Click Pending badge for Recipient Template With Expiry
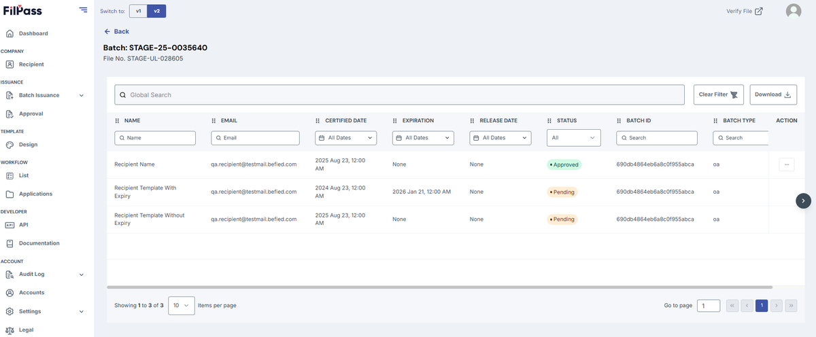The image size is (816, 337). [562, 192]
